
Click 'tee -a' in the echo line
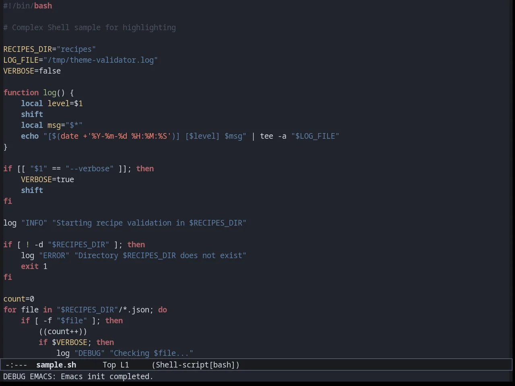[273, 136]
